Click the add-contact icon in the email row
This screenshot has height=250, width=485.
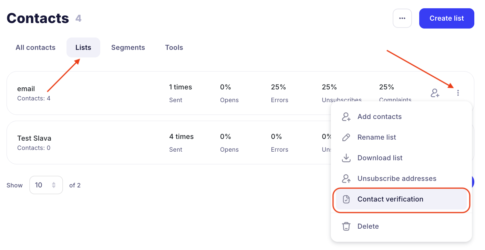pos(435,93)
